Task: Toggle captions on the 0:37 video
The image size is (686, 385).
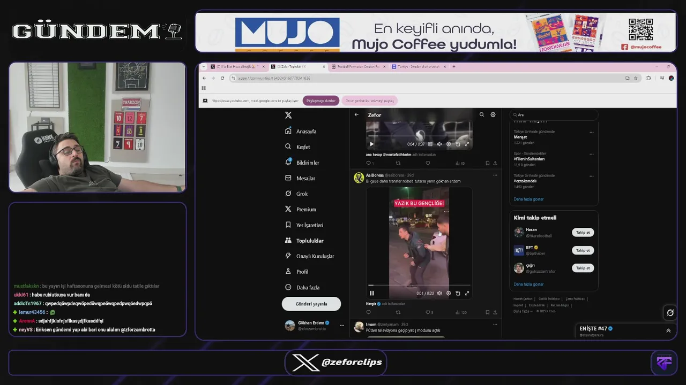Action: coord(430,144)
